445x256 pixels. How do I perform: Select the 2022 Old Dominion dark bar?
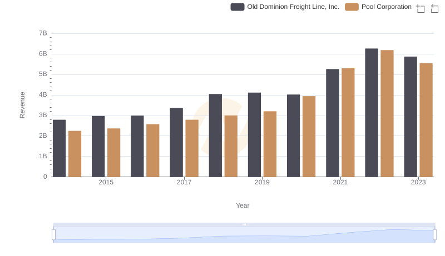(x=372, y=113)
